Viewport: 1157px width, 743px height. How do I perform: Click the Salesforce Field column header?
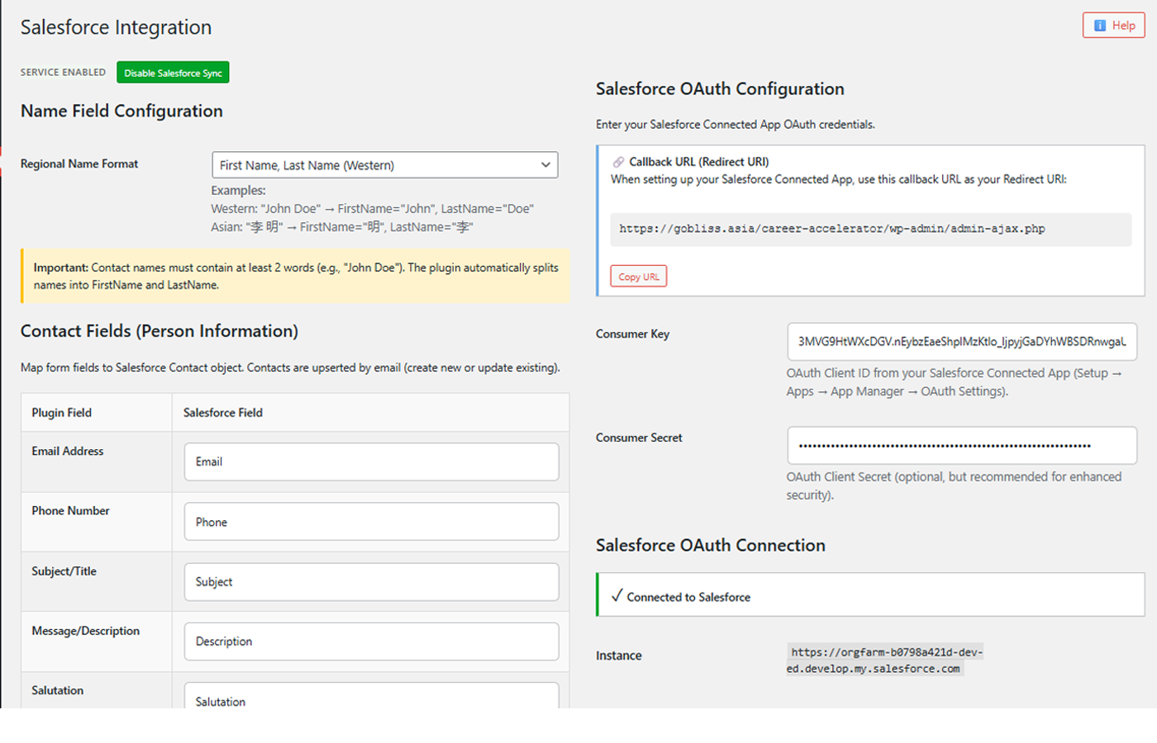coord(223,413)
